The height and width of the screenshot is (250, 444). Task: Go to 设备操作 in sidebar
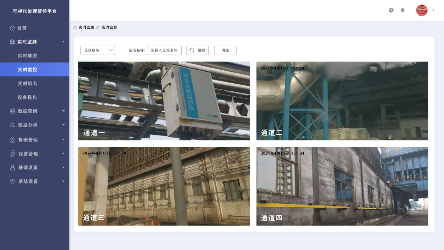pyautogui.click(x=27, y=97)
